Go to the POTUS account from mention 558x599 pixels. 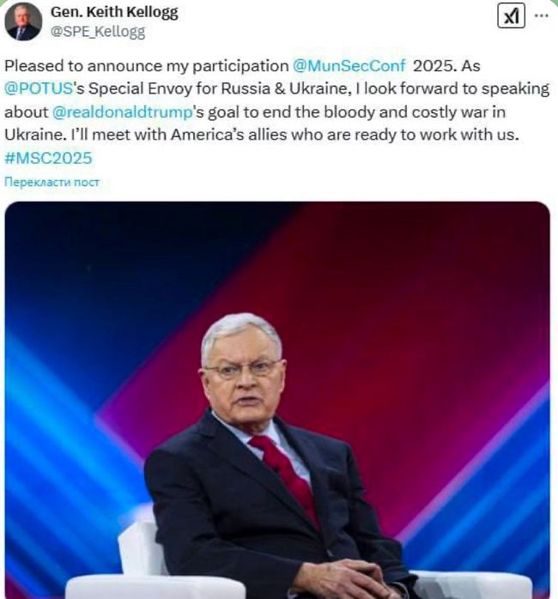coord(38,88)
